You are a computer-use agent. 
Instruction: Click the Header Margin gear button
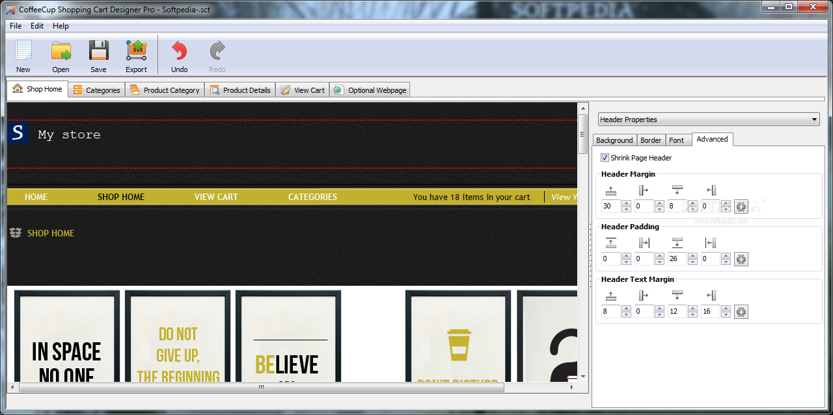point(741,207)
